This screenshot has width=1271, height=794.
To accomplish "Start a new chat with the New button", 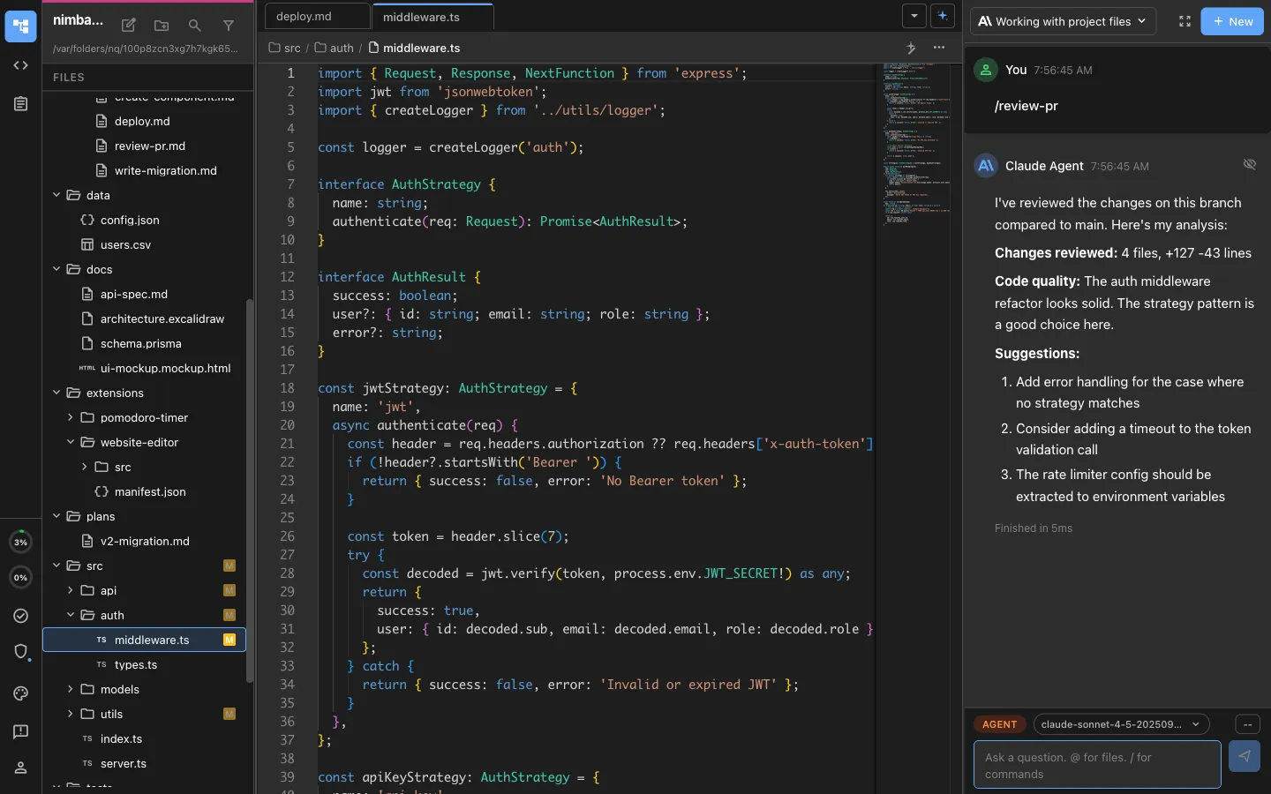I will click(1232, 21).
